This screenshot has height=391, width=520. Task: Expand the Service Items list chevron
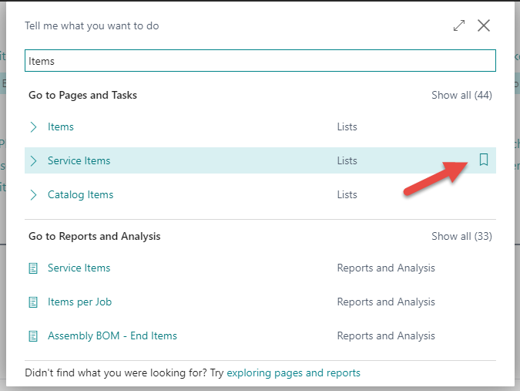(x=33, y=160)
